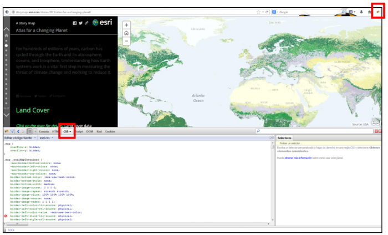Click the browser back arrow button
This screenshot has height=235, width=388.
pos(6,12)
